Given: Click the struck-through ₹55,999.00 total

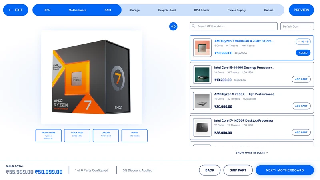Looking at the screenshot, I should (x=20, y=172).
